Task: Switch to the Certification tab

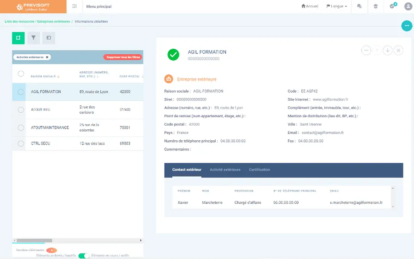Action: (x=259, y=170)
